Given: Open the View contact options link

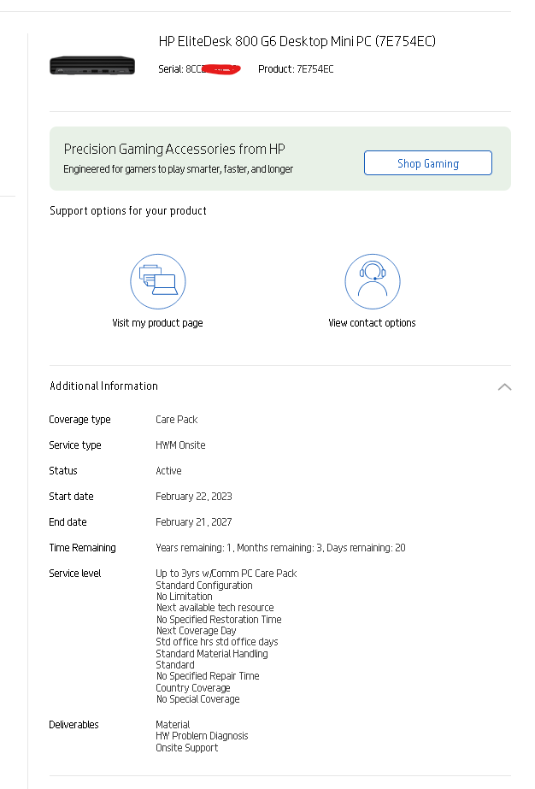Looking at the screenshot, I should point(372,323).
